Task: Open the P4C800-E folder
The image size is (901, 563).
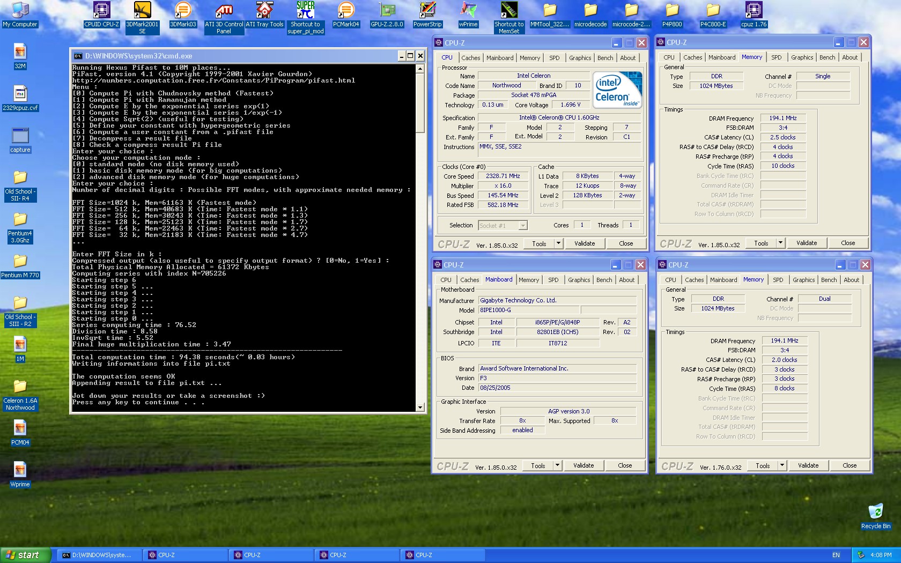Action: pos(713,15)
